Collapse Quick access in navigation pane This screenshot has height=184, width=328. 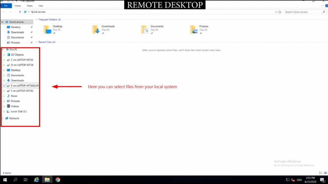(2, 22)
